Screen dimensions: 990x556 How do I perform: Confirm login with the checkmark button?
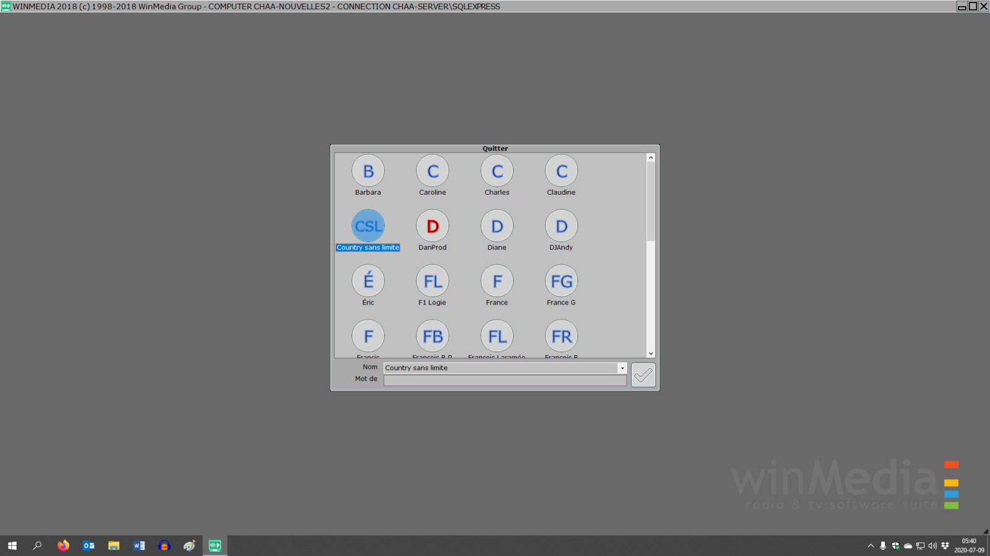(x=643, y=375)
